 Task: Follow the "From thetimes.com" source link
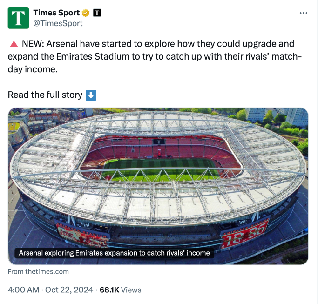(38, 271)
